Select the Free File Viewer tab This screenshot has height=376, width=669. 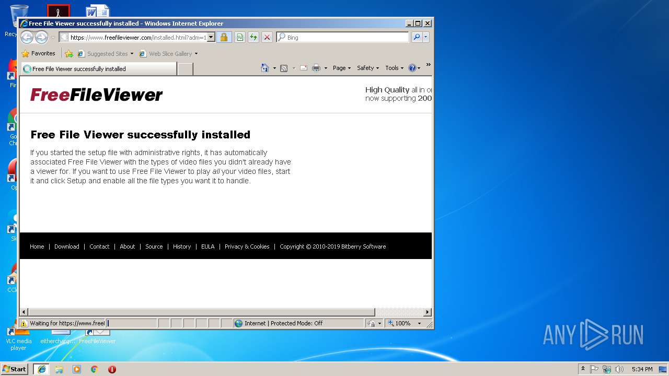99,68
